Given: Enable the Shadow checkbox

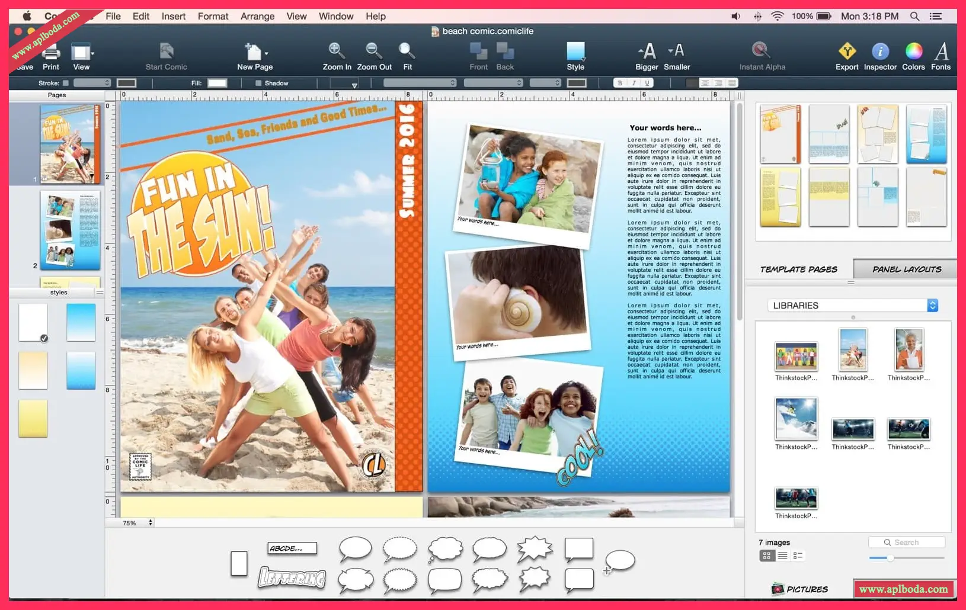Looking at the screenshot, I should coord(258,84).
